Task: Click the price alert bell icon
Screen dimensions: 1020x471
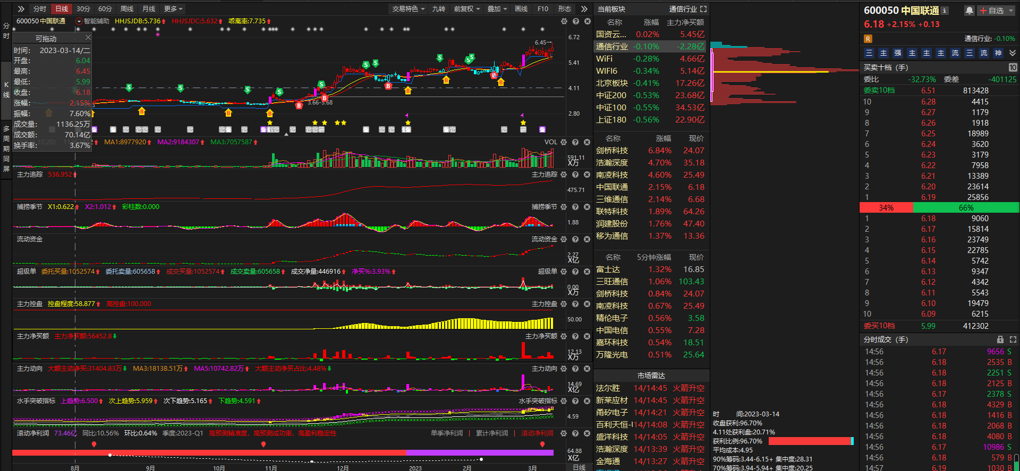Action: (970, 11)
